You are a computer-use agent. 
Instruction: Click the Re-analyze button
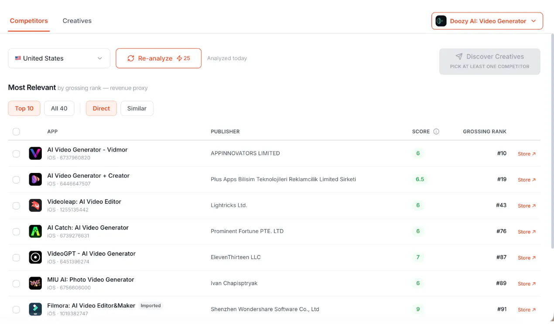coord(158,58)
